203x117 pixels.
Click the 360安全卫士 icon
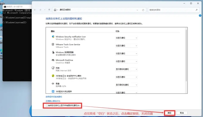[x=53, y=76]
